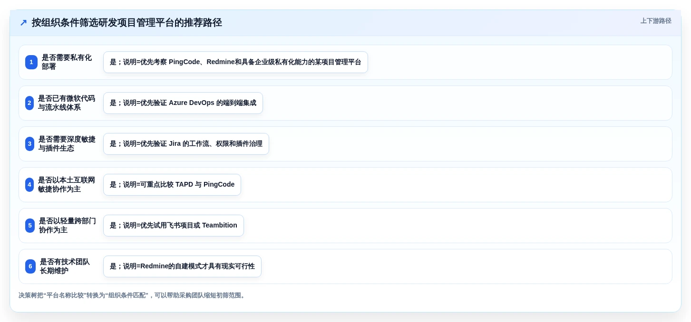Click the question 是否以本土互联网敏捷协作为主
The image size is (691, 322).
pos(67,185)
